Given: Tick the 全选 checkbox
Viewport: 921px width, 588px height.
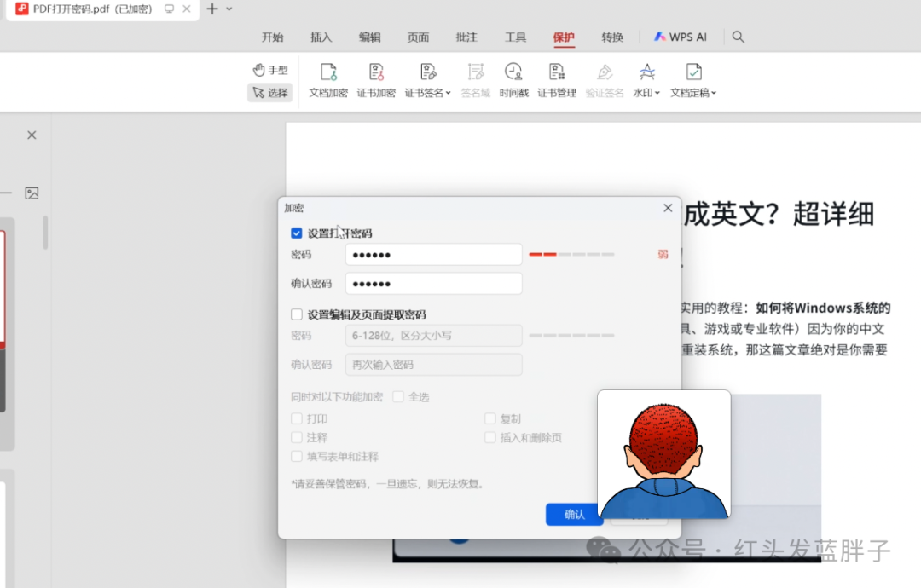Looking at the screenshot, I should point(398,397).
